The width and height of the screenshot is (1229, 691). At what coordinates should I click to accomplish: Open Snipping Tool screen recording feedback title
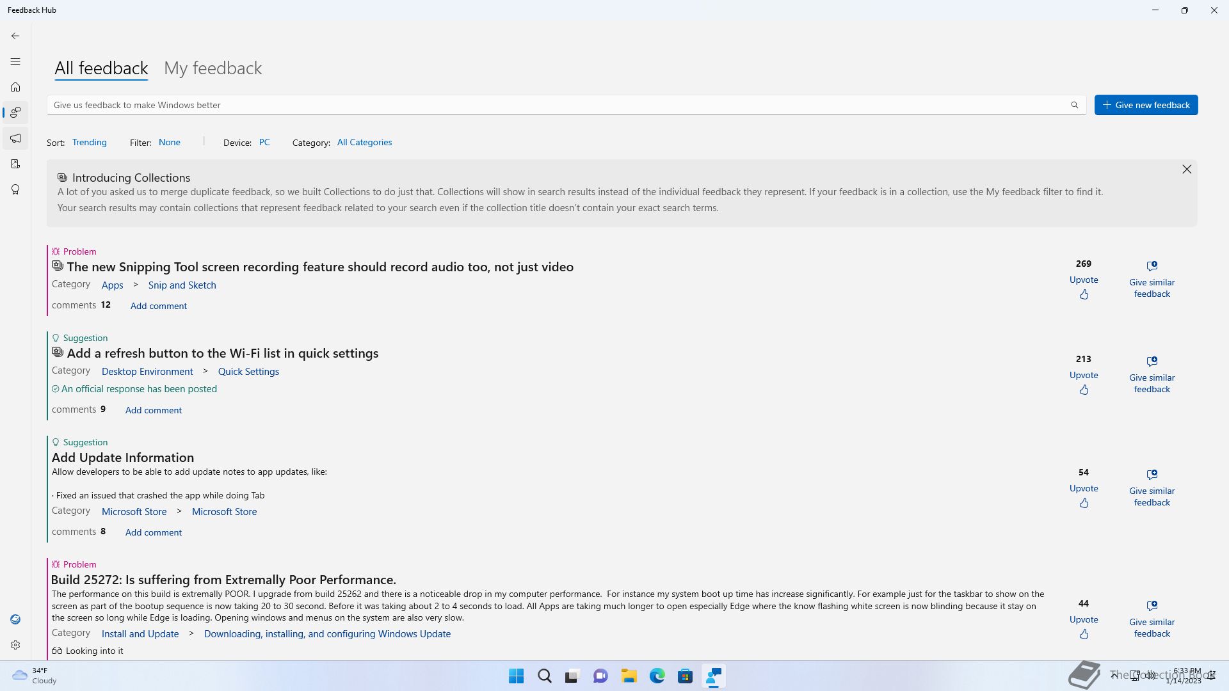tap(320, 267)
